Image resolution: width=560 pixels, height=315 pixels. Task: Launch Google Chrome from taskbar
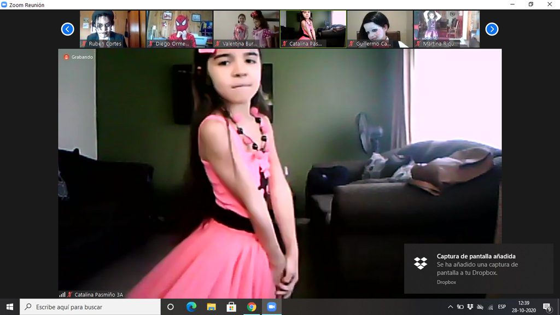coord(251,307)
